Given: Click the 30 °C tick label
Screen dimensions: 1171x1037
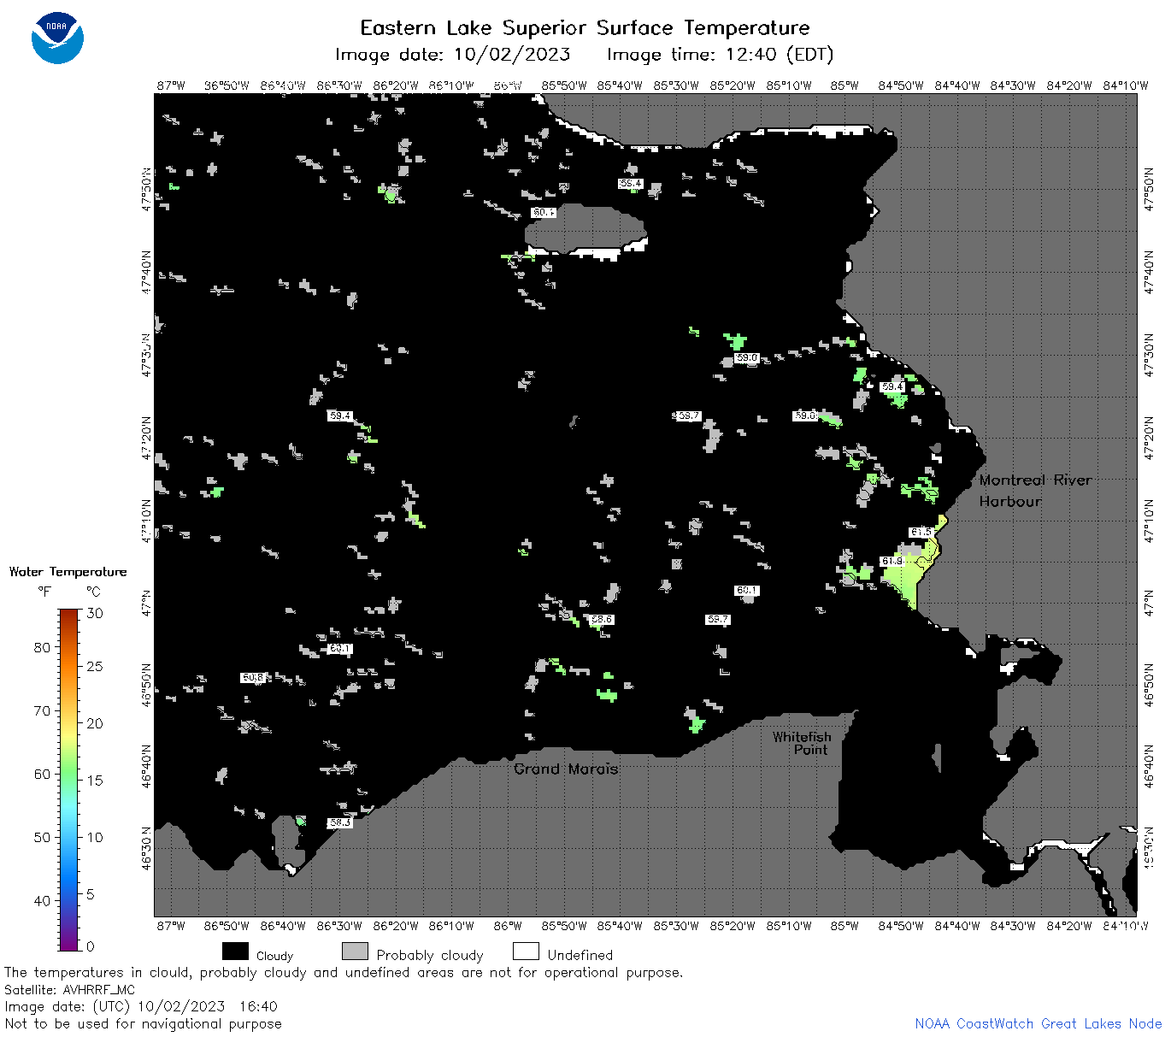Looking at the screenshot, I should tap(95, 613).
